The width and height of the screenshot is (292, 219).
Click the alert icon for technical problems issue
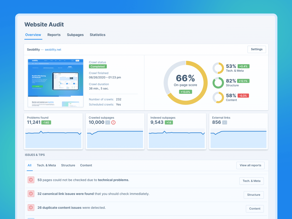(x=31, y=180)
